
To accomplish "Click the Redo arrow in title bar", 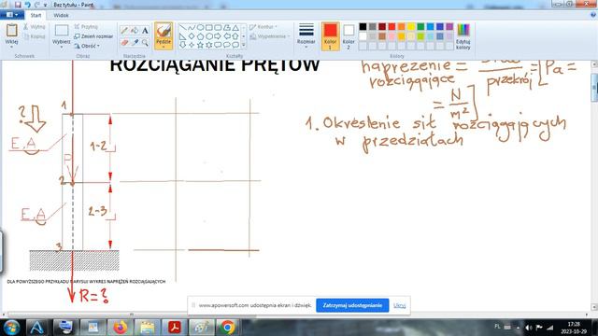I will 37,5.
